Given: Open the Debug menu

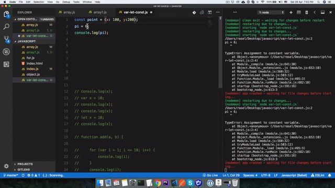Looking at the screenshot, I should 66,2.
